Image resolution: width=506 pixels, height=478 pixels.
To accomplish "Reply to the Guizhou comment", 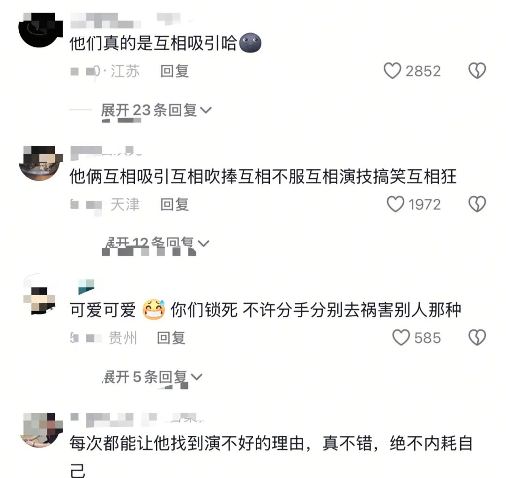I will 171,338.
